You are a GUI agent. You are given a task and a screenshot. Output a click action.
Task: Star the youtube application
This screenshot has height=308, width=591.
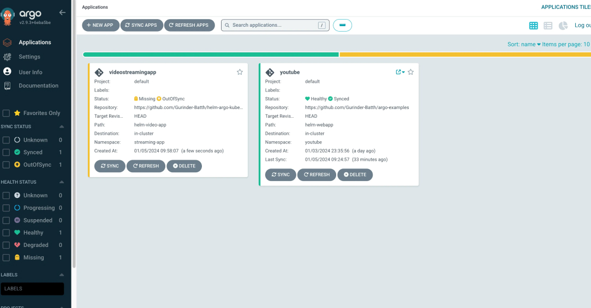pos(411,72)
